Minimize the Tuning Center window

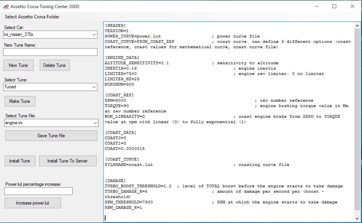tap(317, 6)
